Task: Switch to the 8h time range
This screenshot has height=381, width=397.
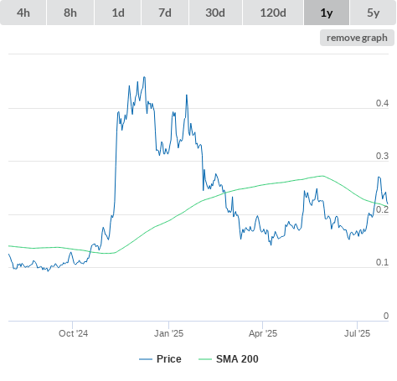Action: (x=70, y=13)
